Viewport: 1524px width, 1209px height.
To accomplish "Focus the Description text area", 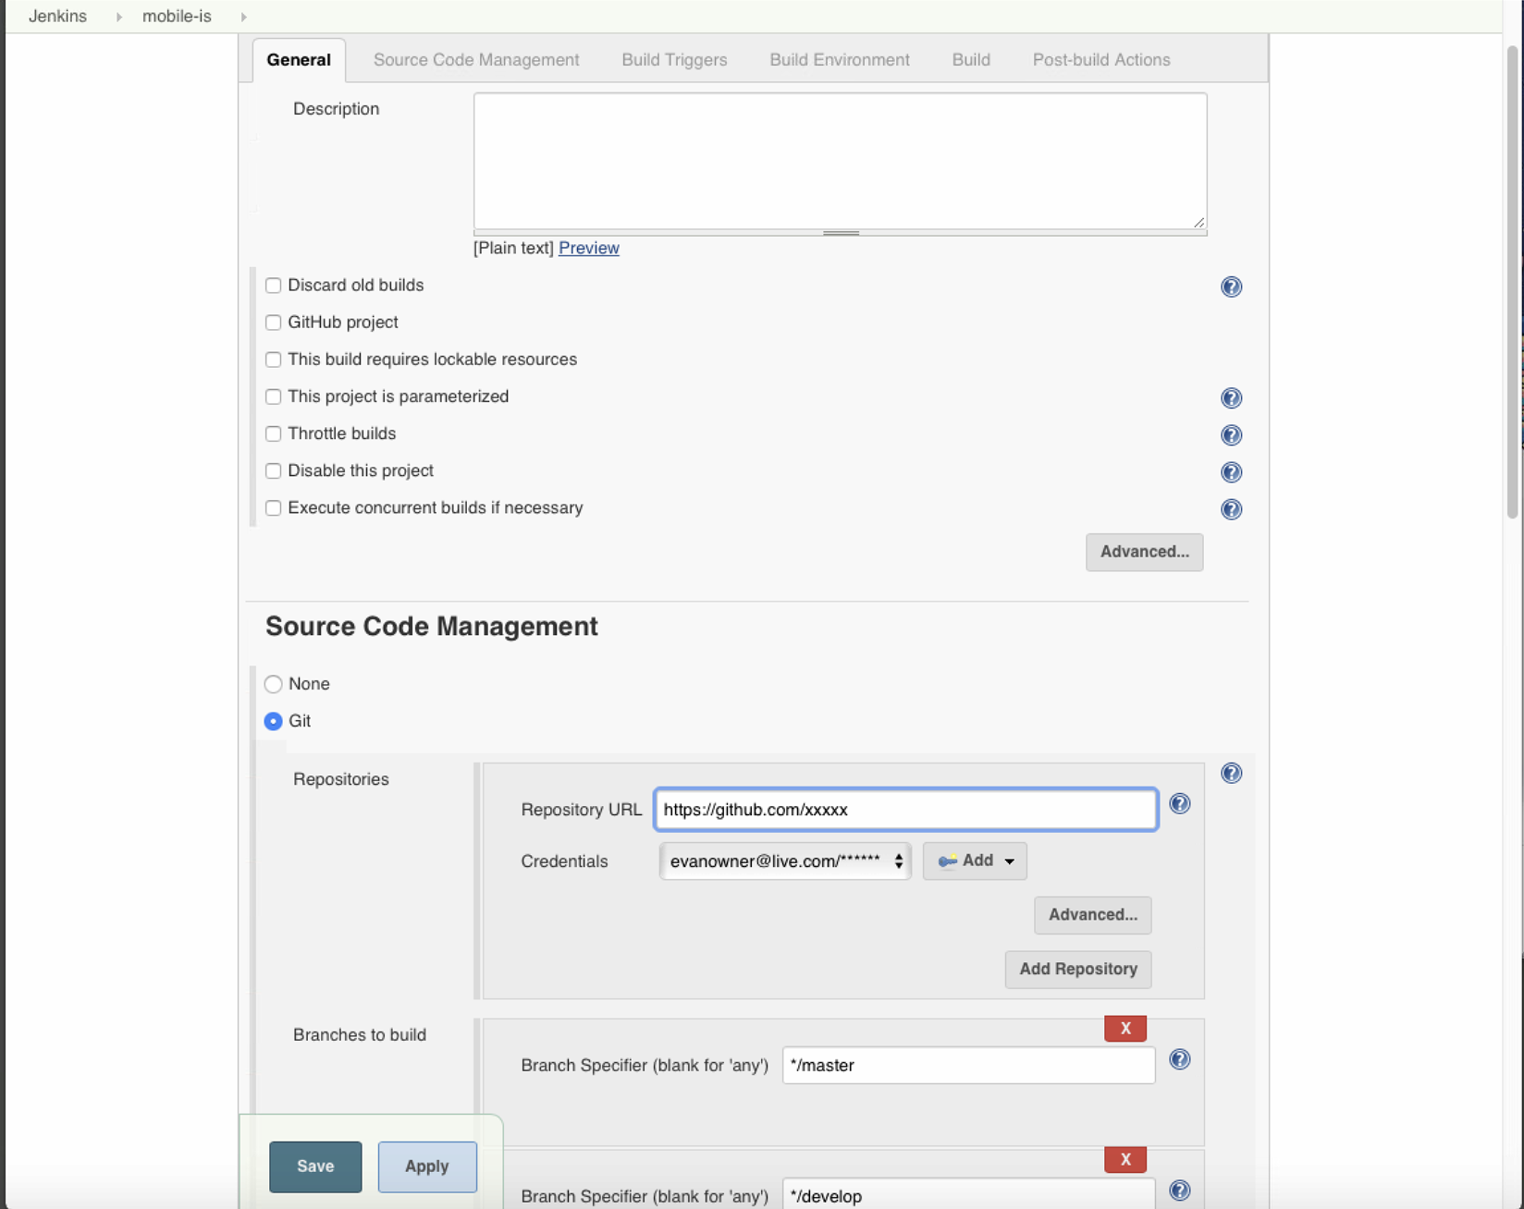I will [840, 161].
